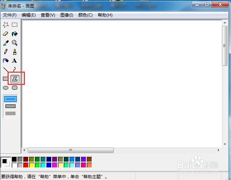This screenshot has width=231, height=180.
Task: Select the Brush tool
Action: (x=14, y=52)
